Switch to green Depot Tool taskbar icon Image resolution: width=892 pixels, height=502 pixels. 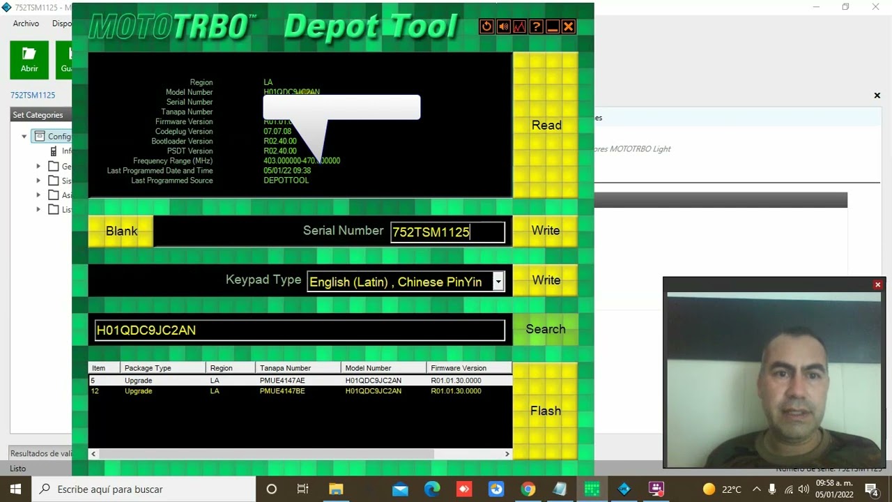coord(592,489)
